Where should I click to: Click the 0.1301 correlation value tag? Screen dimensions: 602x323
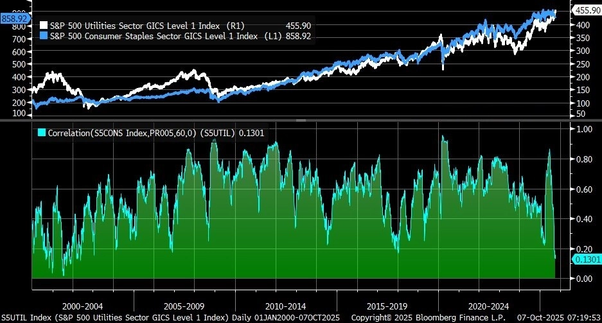[x=585, y=259]
